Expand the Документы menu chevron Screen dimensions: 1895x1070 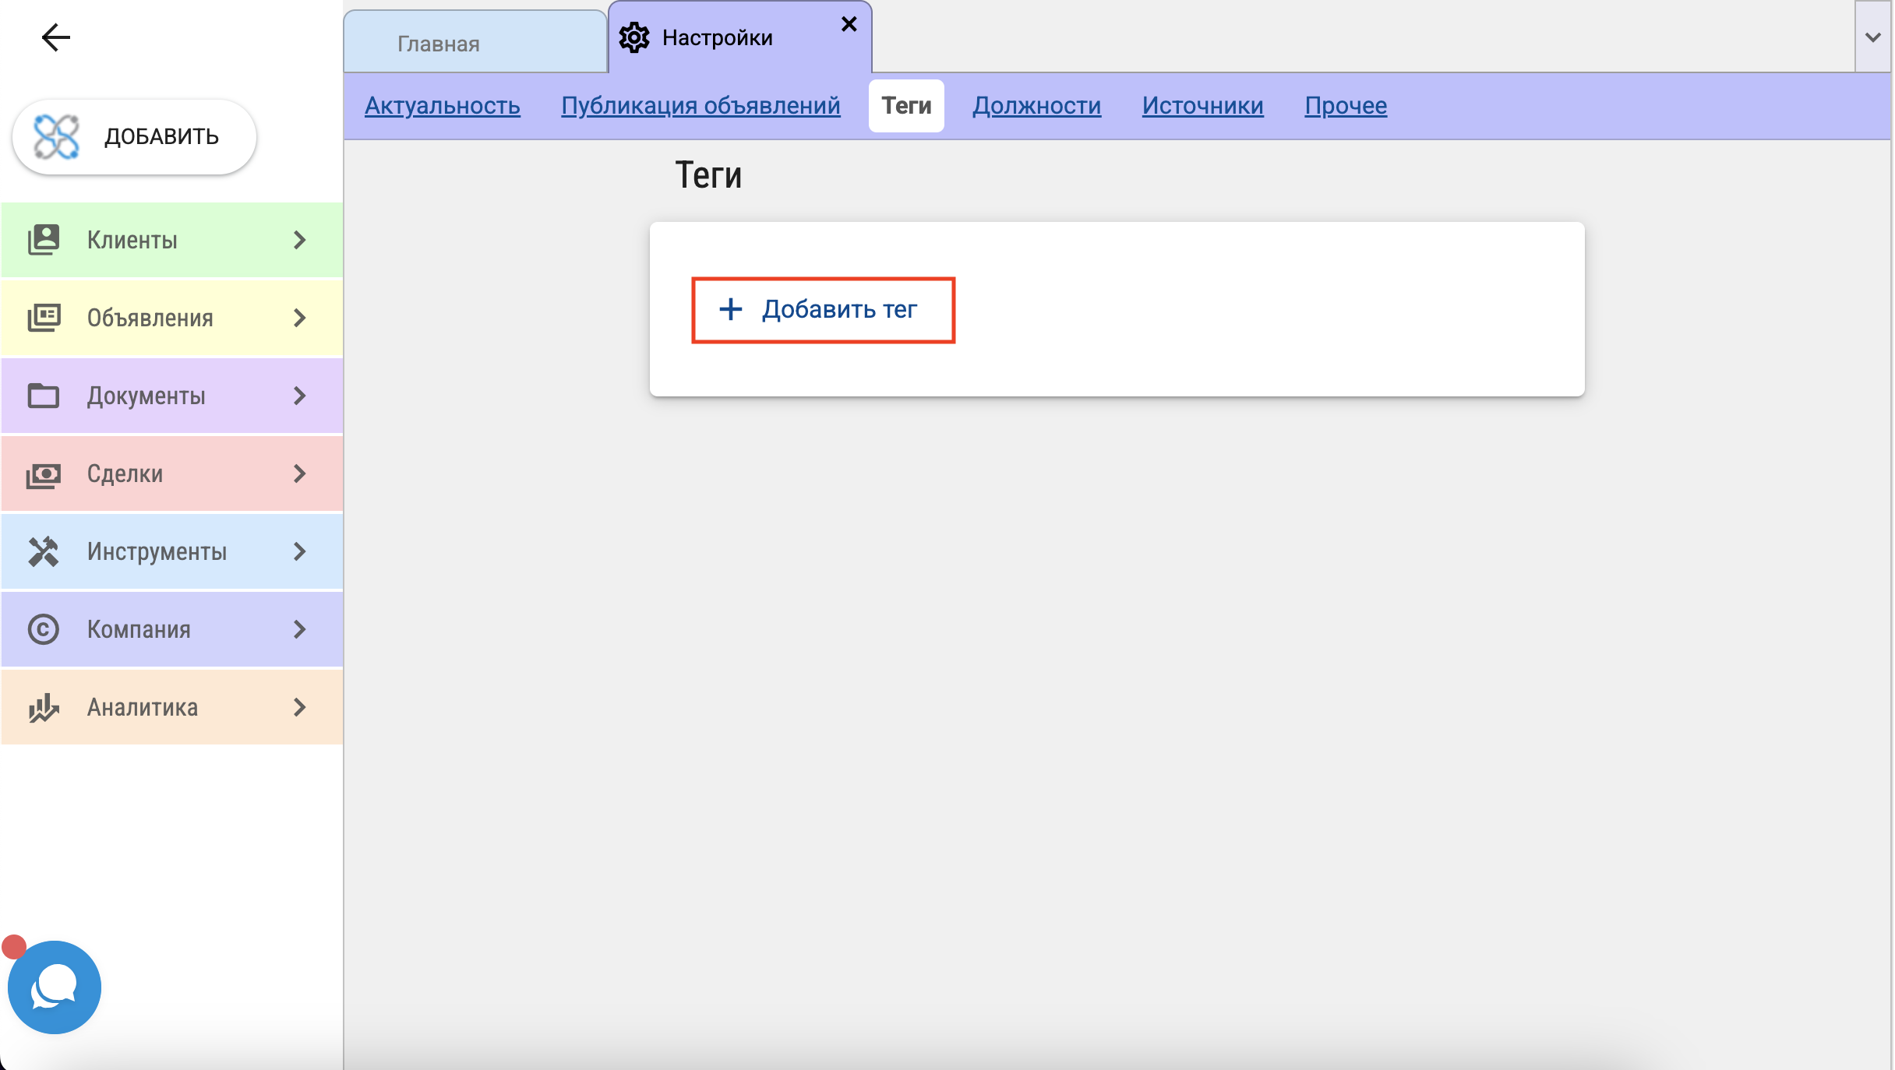click(x=300, y=396)
